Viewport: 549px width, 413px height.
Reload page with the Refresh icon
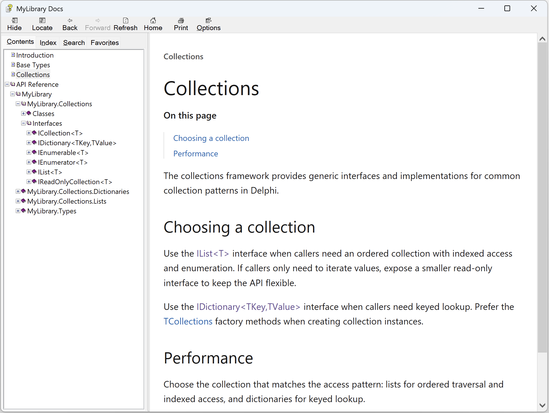point(126,20)
